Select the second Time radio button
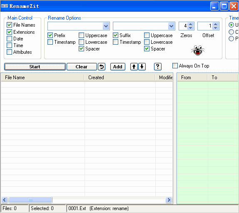The image size is (239, 213). coord(231,32)
